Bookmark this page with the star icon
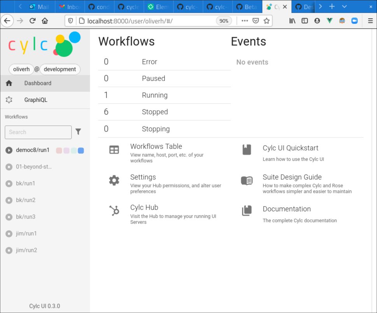 (x=267, y=21)
